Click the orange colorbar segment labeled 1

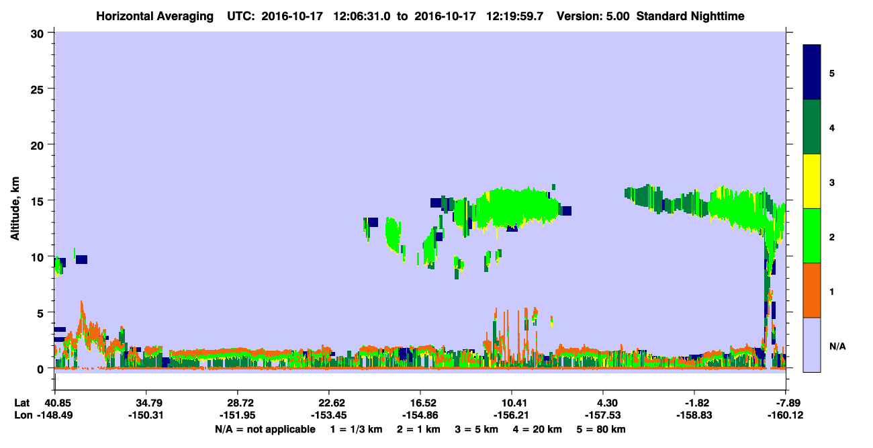point(812,290)
